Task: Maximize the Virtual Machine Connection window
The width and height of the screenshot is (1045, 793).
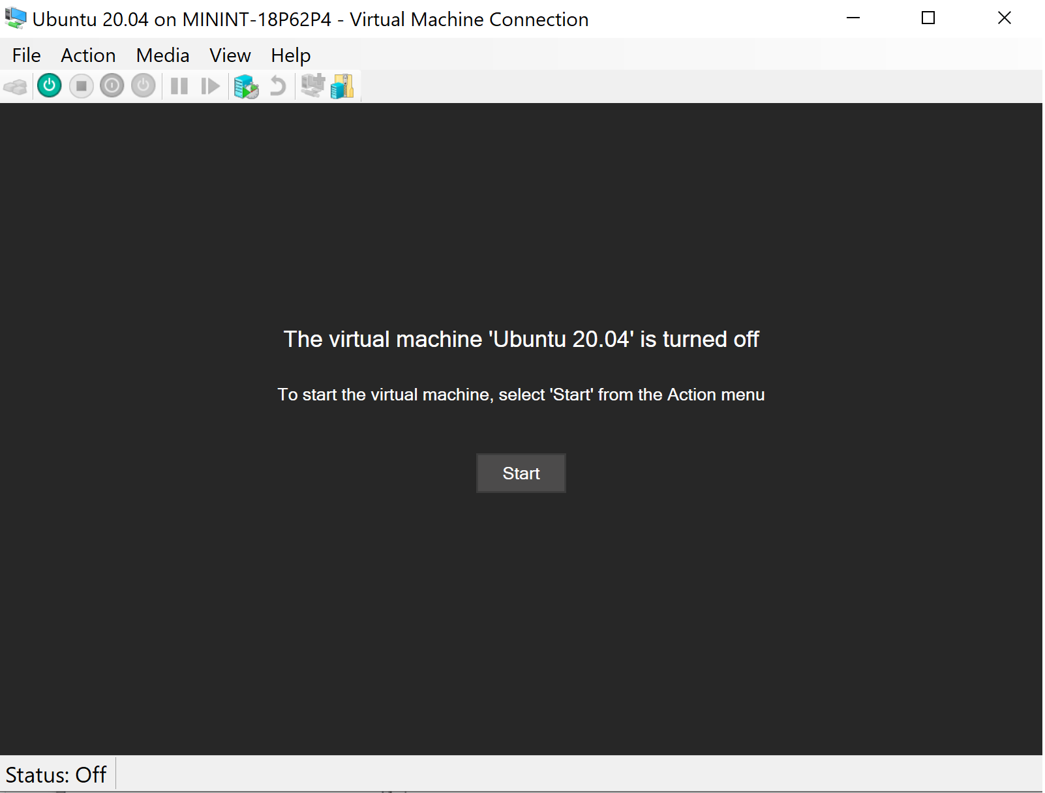Action: click(928, 18)
